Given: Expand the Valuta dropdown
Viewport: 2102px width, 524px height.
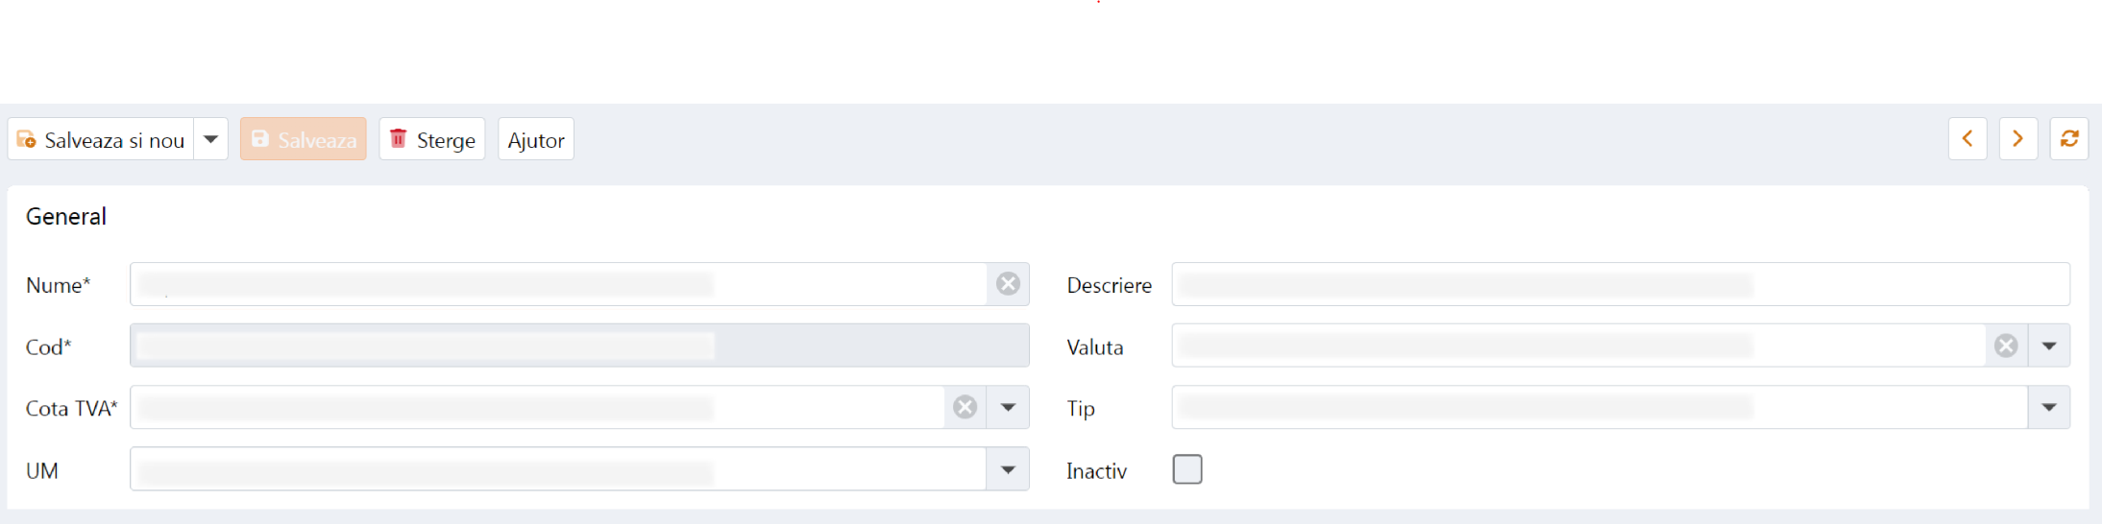Looking at the screenshot, I should (x=2049, y=345).
